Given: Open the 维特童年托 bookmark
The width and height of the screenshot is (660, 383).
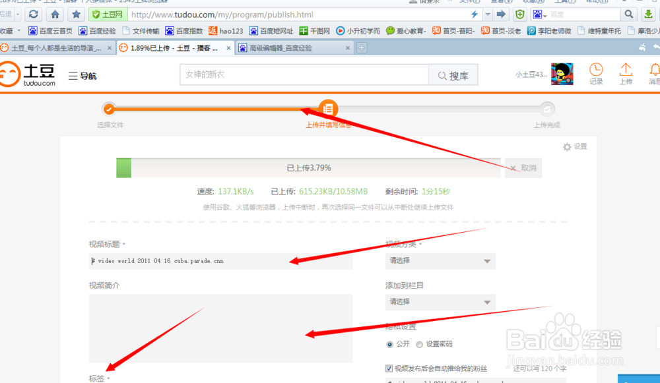Looking at the screenshot, I should coord(599,31).
